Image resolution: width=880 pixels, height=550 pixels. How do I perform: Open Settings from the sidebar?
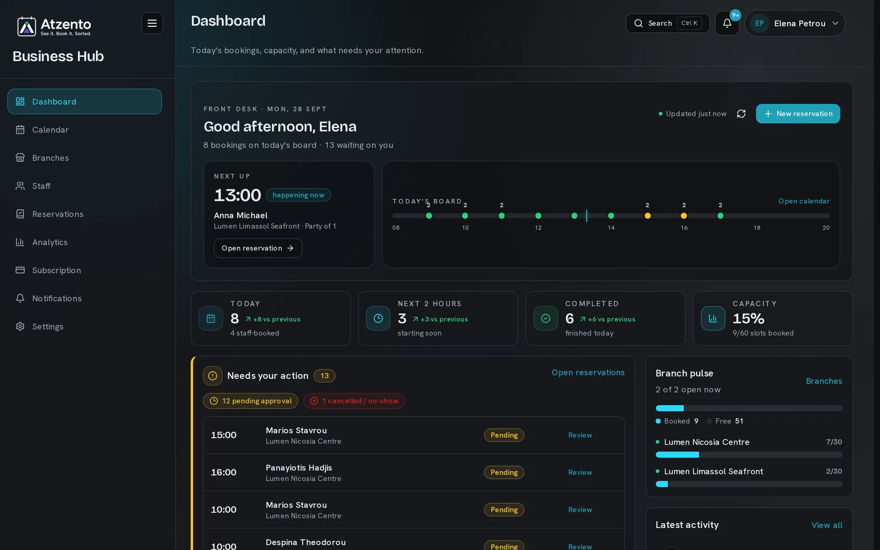pos(85,327)
